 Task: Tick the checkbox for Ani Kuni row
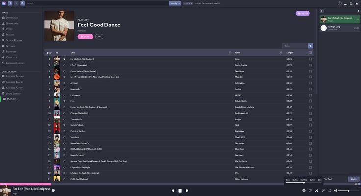[x=310, y=83]
